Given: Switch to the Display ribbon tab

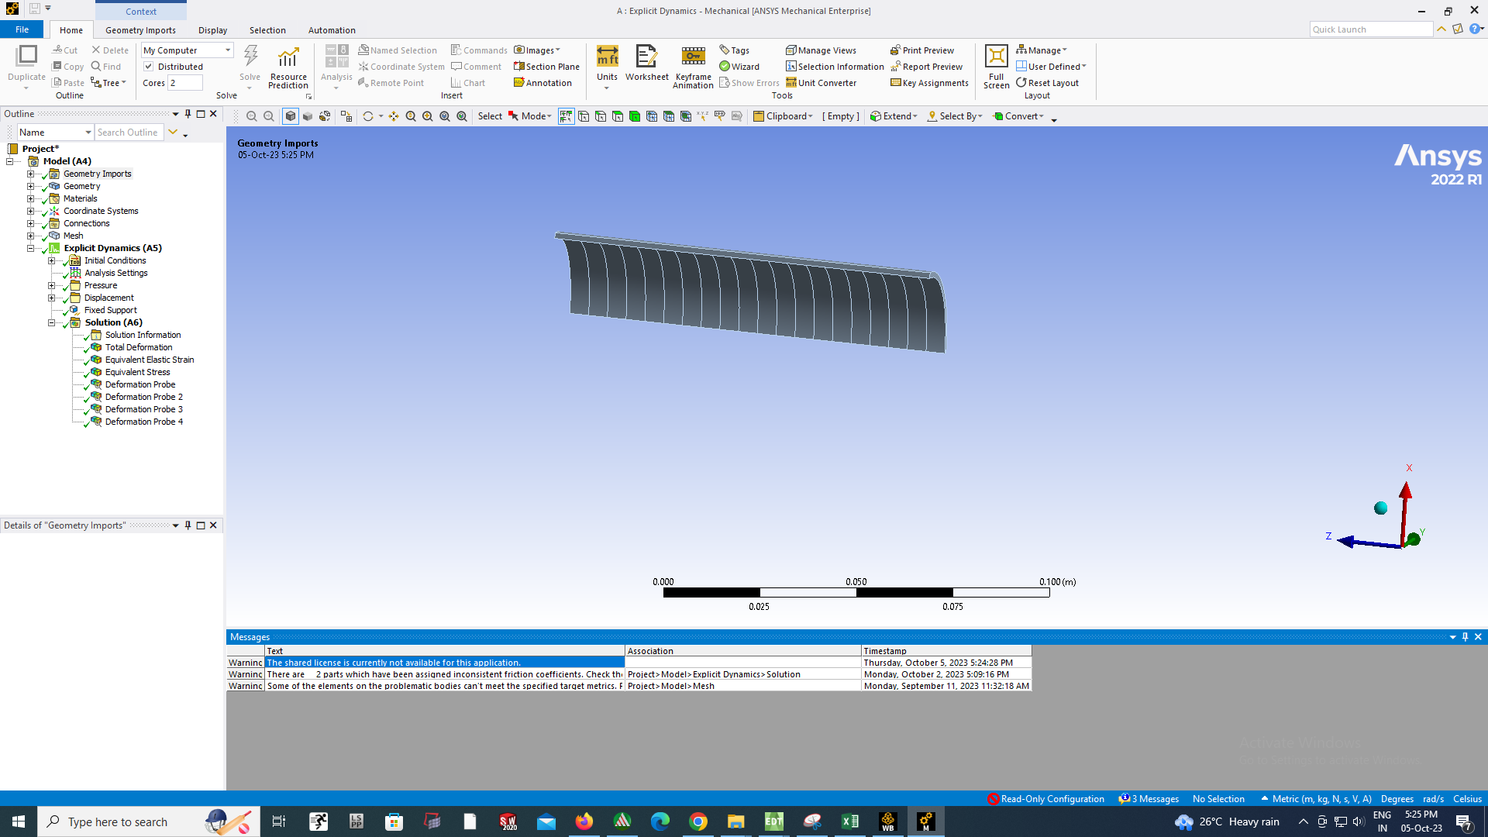Looking at the screenshot, I should click(x=212, y=30).
